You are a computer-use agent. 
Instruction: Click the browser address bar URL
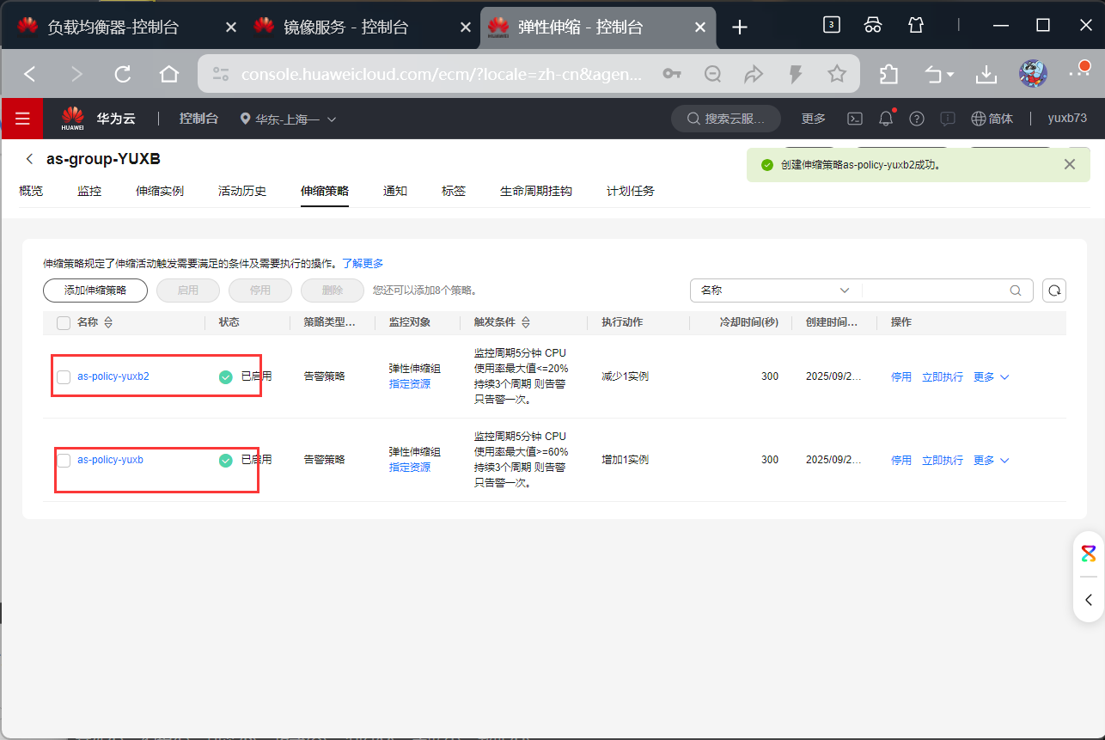coord(442,75)
